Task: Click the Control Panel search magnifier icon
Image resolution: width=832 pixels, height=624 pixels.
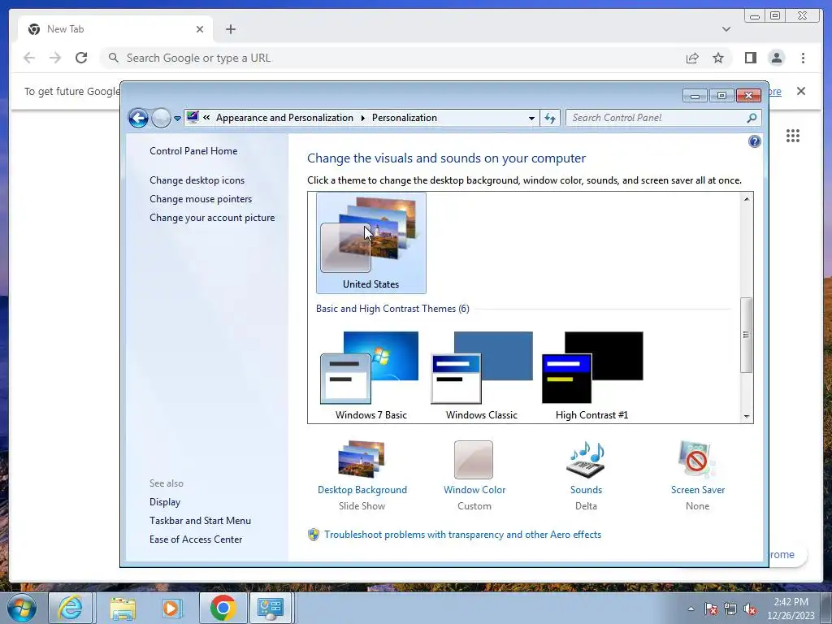Action: (x=752, y=118)
